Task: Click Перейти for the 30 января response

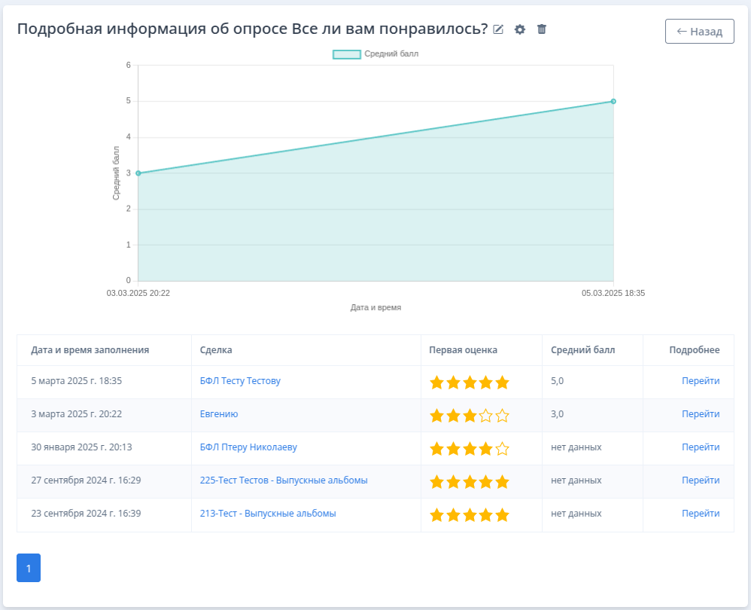Action: (x=701, y=447)
